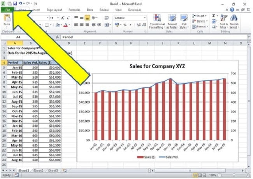The height and width of the screenshot is (179, 253).
Task: Open the File tab
Action: click(7, 10)
